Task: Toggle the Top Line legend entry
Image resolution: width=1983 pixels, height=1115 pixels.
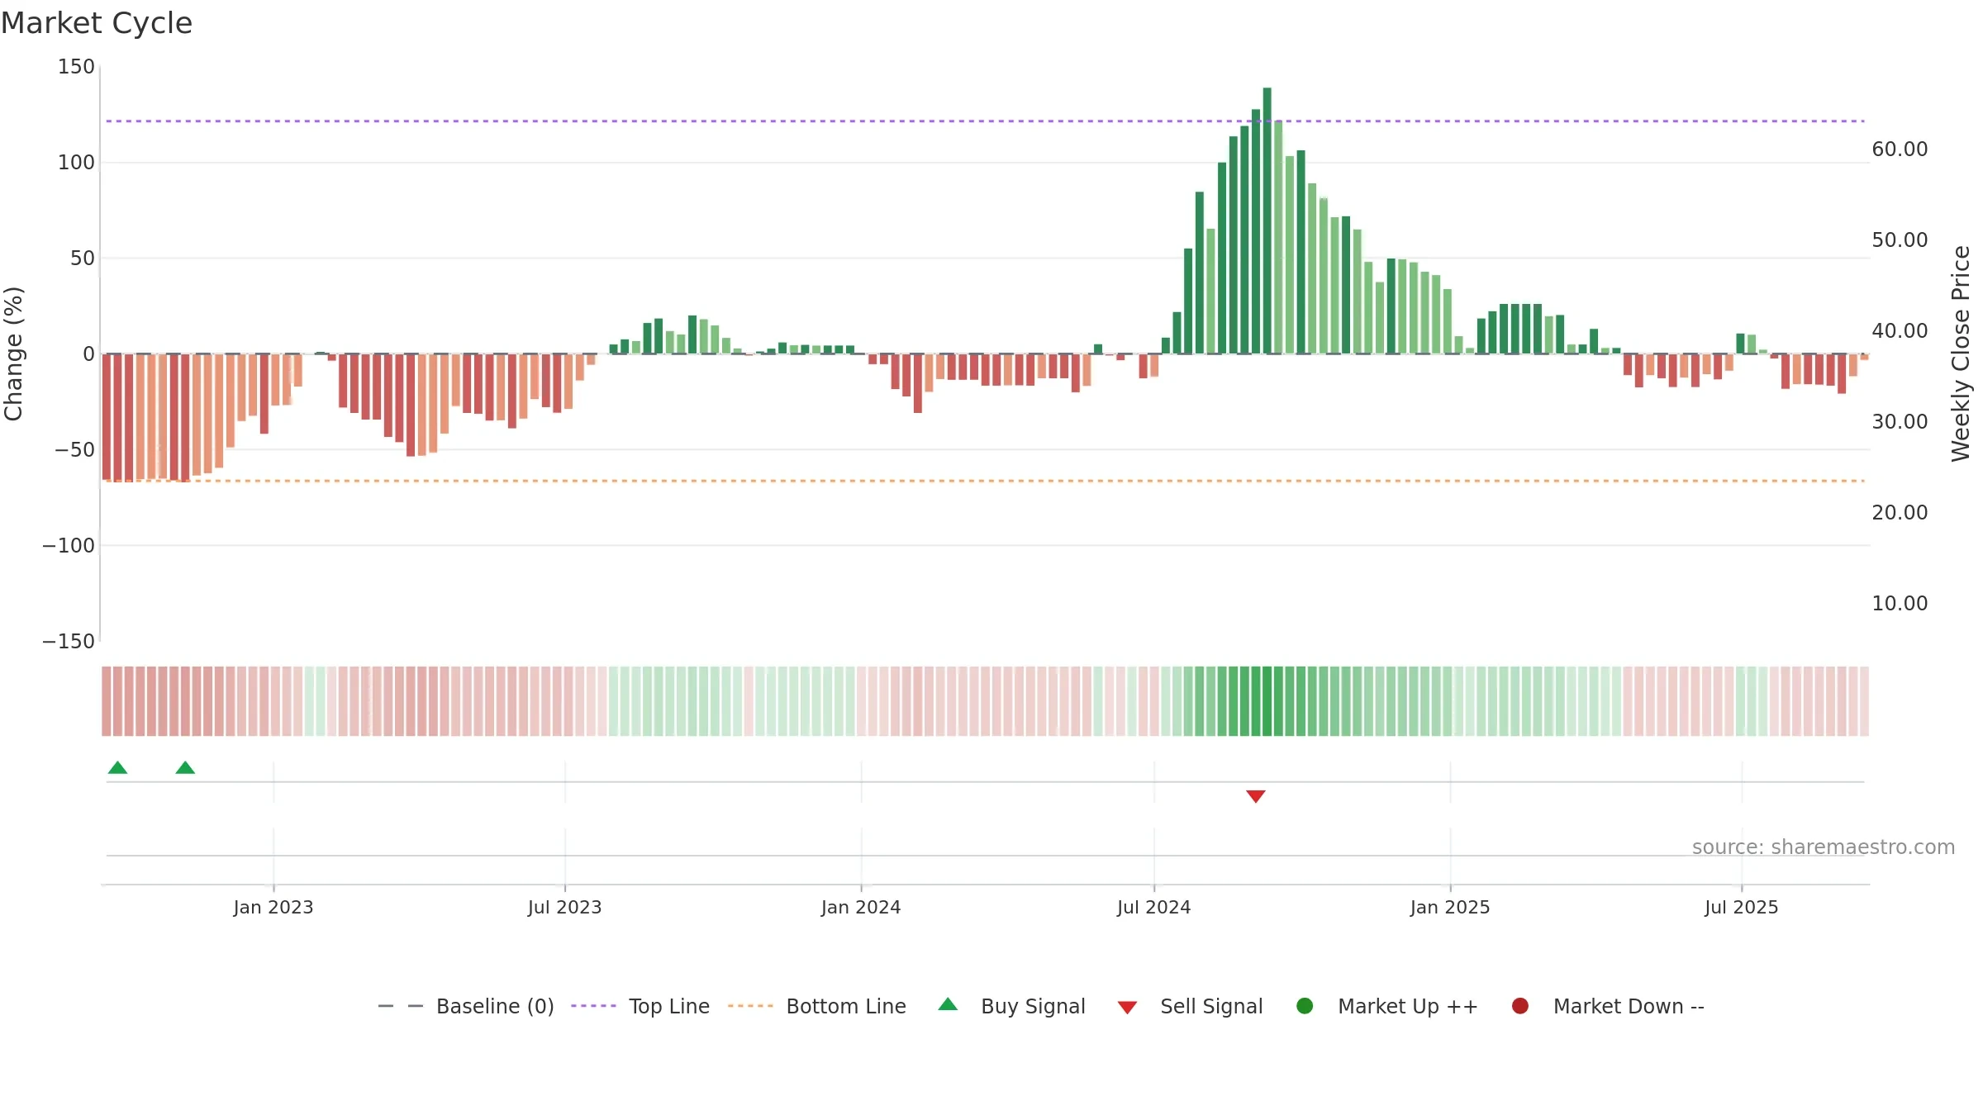Action: (x=640, y=1006)
